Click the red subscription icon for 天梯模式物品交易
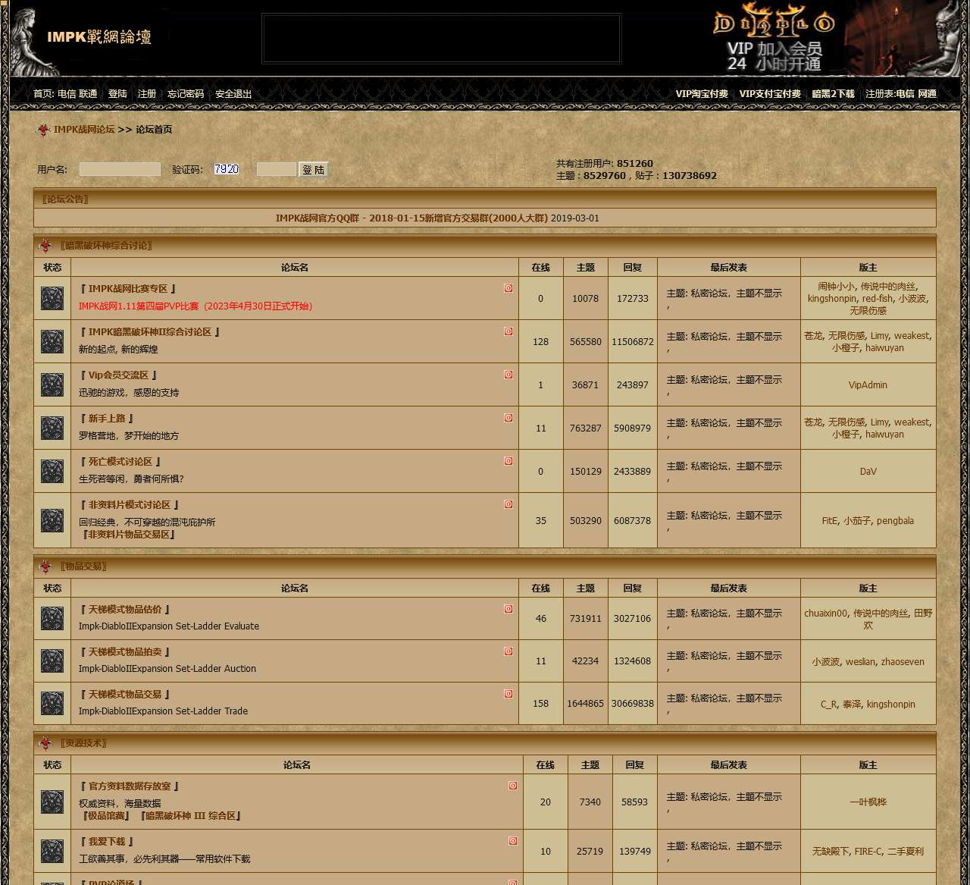The width and height of the screenshot is (970, 885). point(508,692)
